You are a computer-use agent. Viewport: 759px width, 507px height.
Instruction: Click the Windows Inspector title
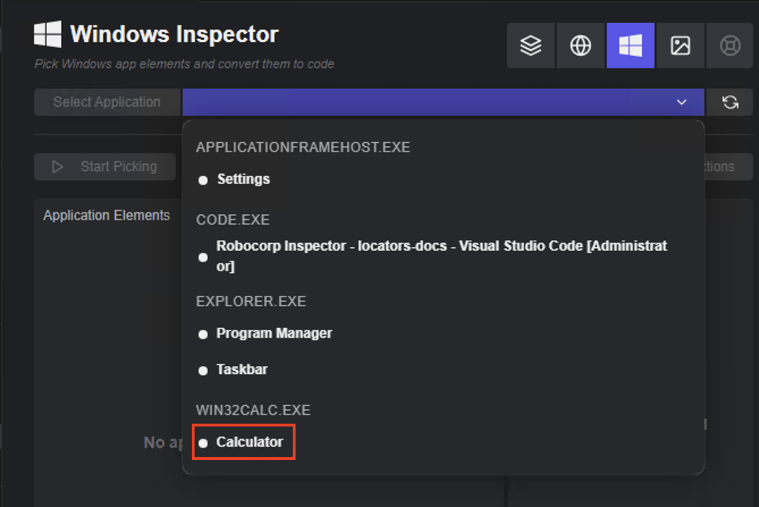174,35
